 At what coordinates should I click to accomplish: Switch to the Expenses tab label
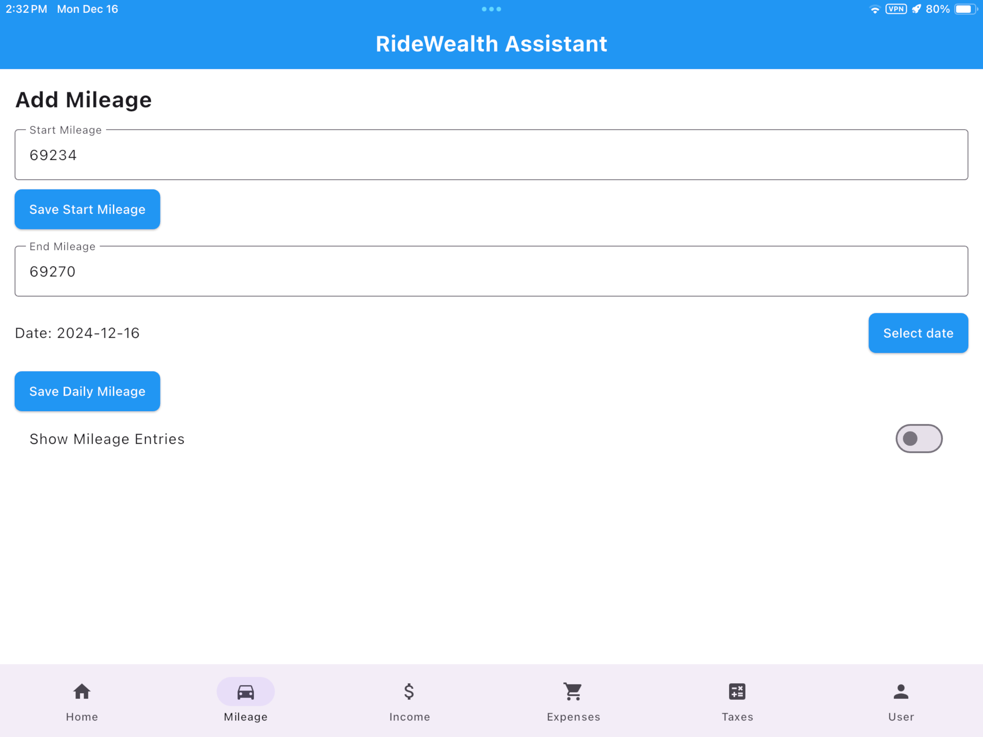573,716
